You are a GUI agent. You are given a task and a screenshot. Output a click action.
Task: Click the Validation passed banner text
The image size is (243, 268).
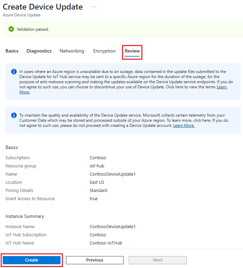33,29
